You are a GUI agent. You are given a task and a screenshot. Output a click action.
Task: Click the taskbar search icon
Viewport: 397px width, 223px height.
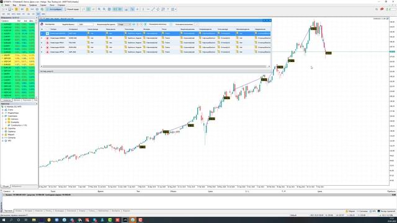[11, 220]
